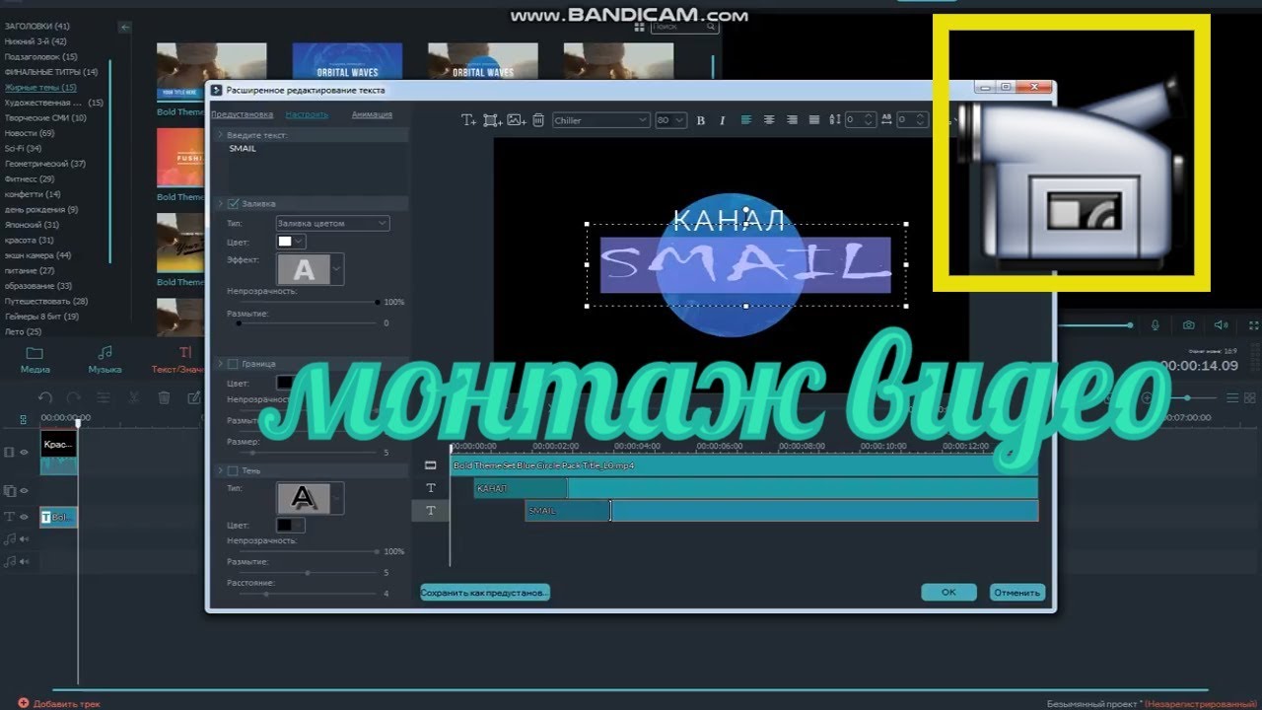
Task: Click the OK button
Action: [948, 593]
